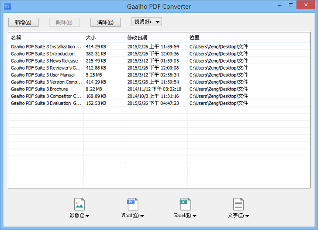318x230 pixels.
Task: Expand the Excel(E) dropdown arrow
Action: pos(194,216)
